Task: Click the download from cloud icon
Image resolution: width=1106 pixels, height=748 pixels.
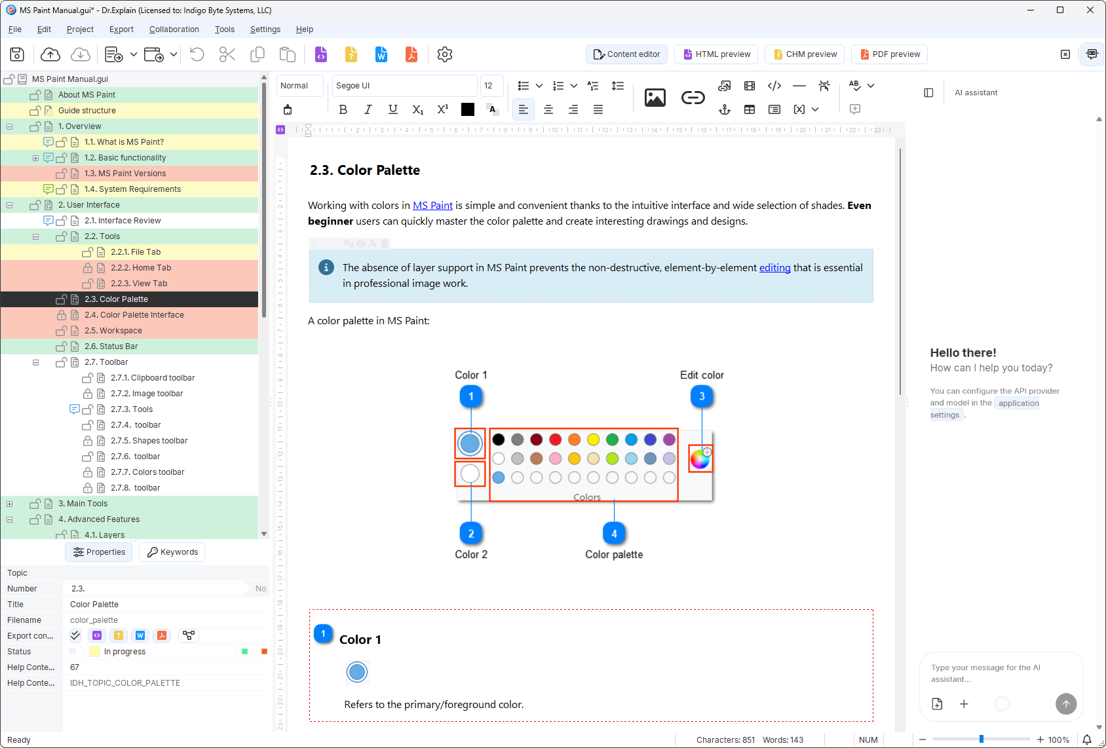Action: click(x=81, y=54)
